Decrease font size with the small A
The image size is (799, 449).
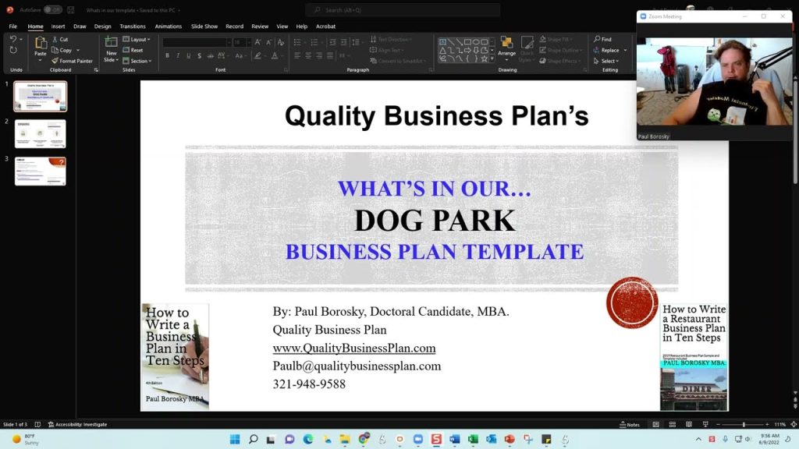coord(269,42)
